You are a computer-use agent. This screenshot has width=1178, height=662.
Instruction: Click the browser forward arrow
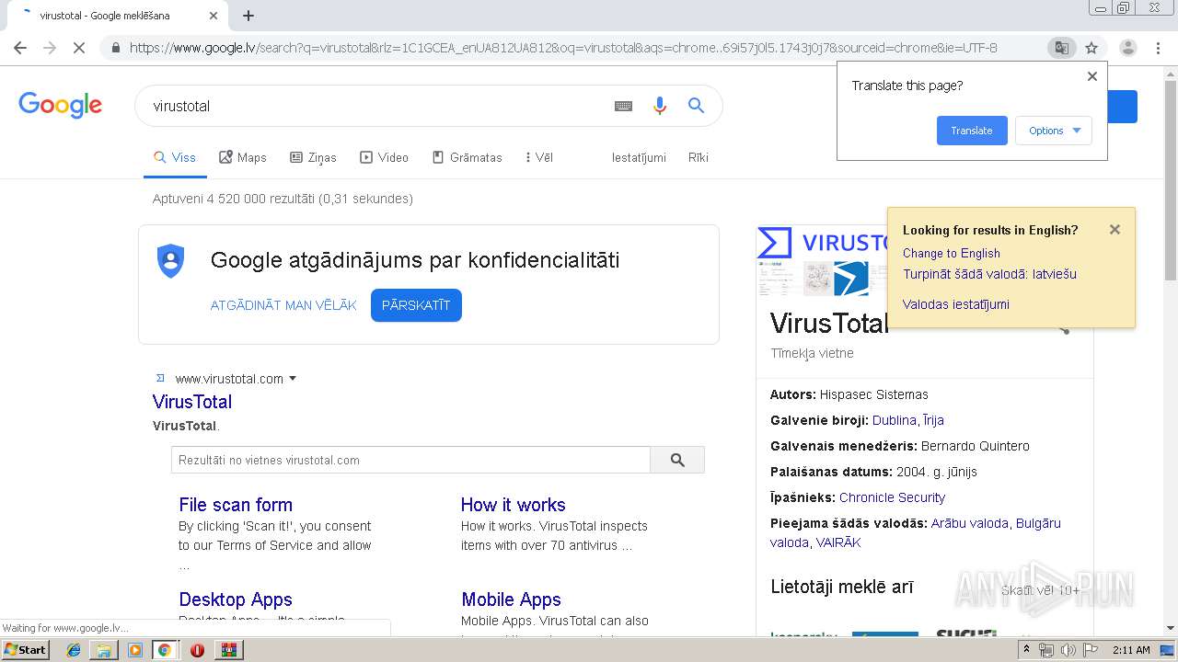50,48
